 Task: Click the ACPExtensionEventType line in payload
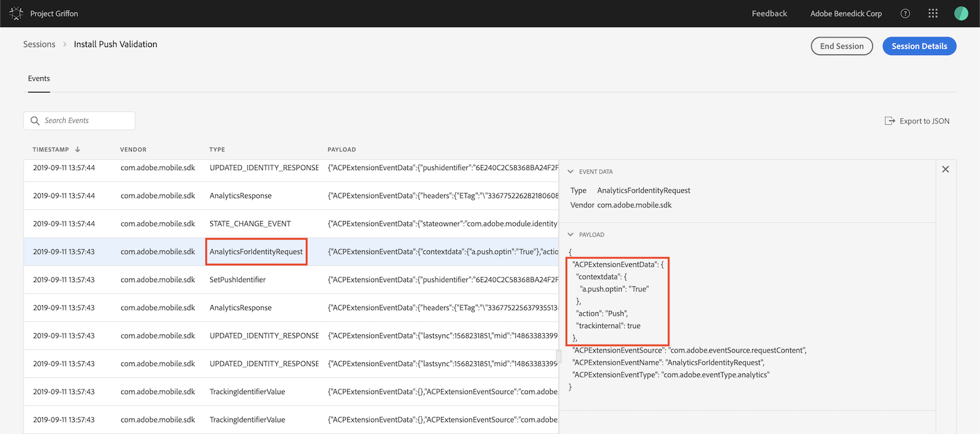pos(671,375)
